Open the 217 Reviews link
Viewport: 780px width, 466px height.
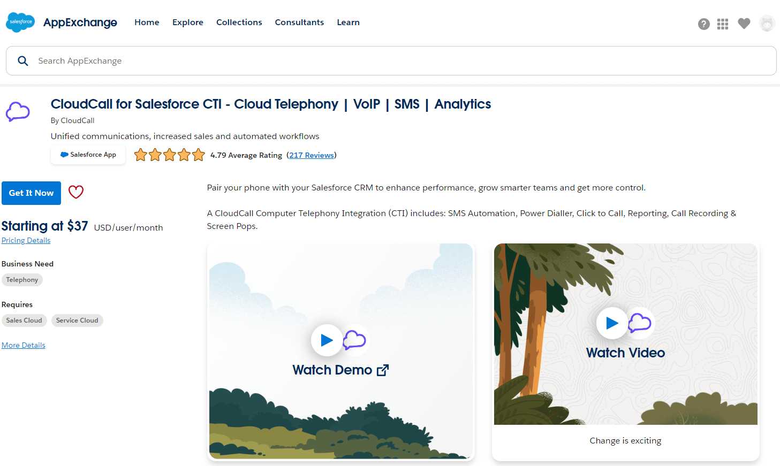(312, 155)
